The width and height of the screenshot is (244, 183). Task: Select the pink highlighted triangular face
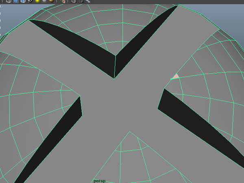coord(176,77)
